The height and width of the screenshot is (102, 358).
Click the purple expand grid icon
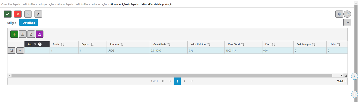coord(39,34)
